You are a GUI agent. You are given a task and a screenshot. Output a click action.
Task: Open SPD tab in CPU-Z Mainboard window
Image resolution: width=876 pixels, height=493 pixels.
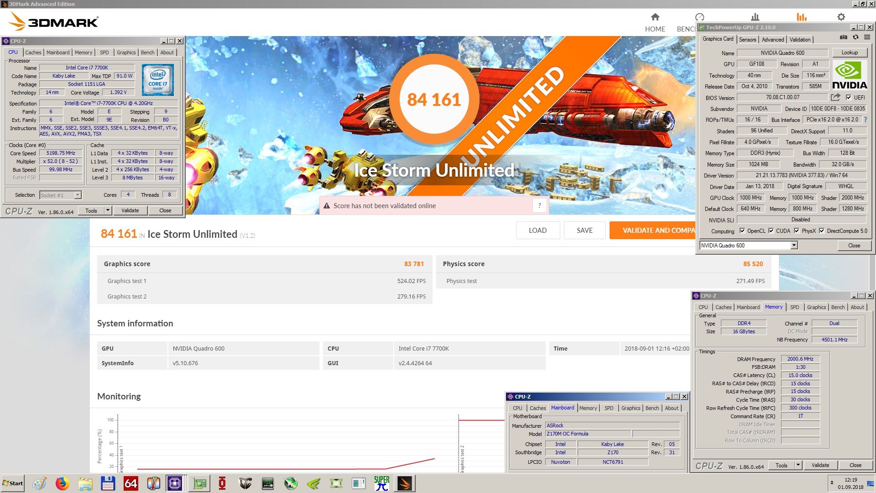point(609,408)
